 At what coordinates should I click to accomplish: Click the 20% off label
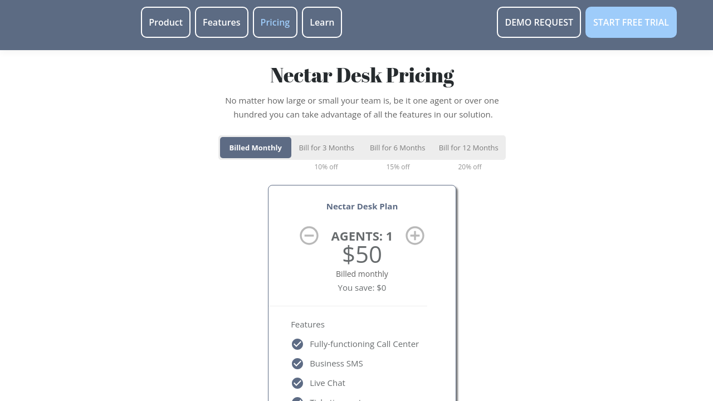[x=470, y=167]
